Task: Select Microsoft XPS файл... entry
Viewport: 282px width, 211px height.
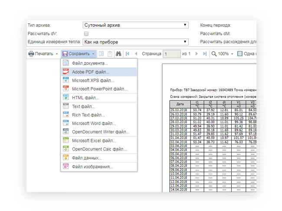Action: tap(99, 80)
